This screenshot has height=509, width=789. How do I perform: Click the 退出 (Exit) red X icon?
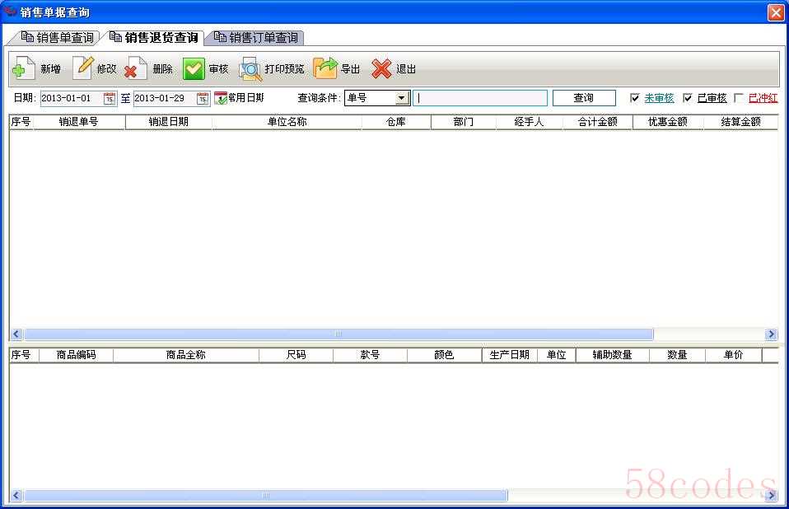(x=381, y=68)
